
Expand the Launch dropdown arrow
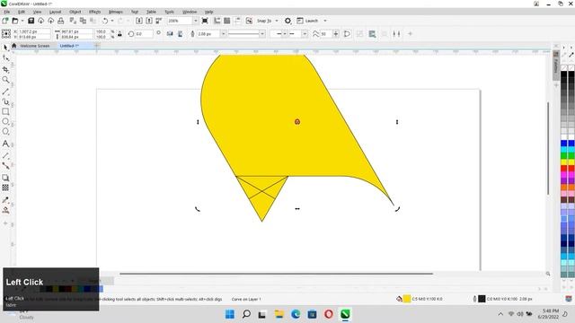pos(325,21)
